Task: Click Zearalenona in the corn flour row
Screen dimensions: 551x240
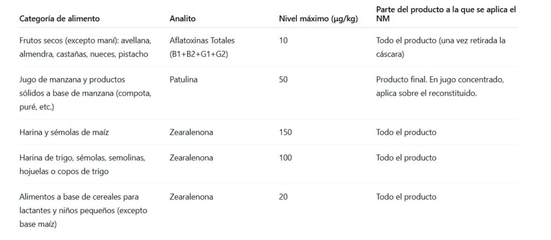Action: point(191,132)
